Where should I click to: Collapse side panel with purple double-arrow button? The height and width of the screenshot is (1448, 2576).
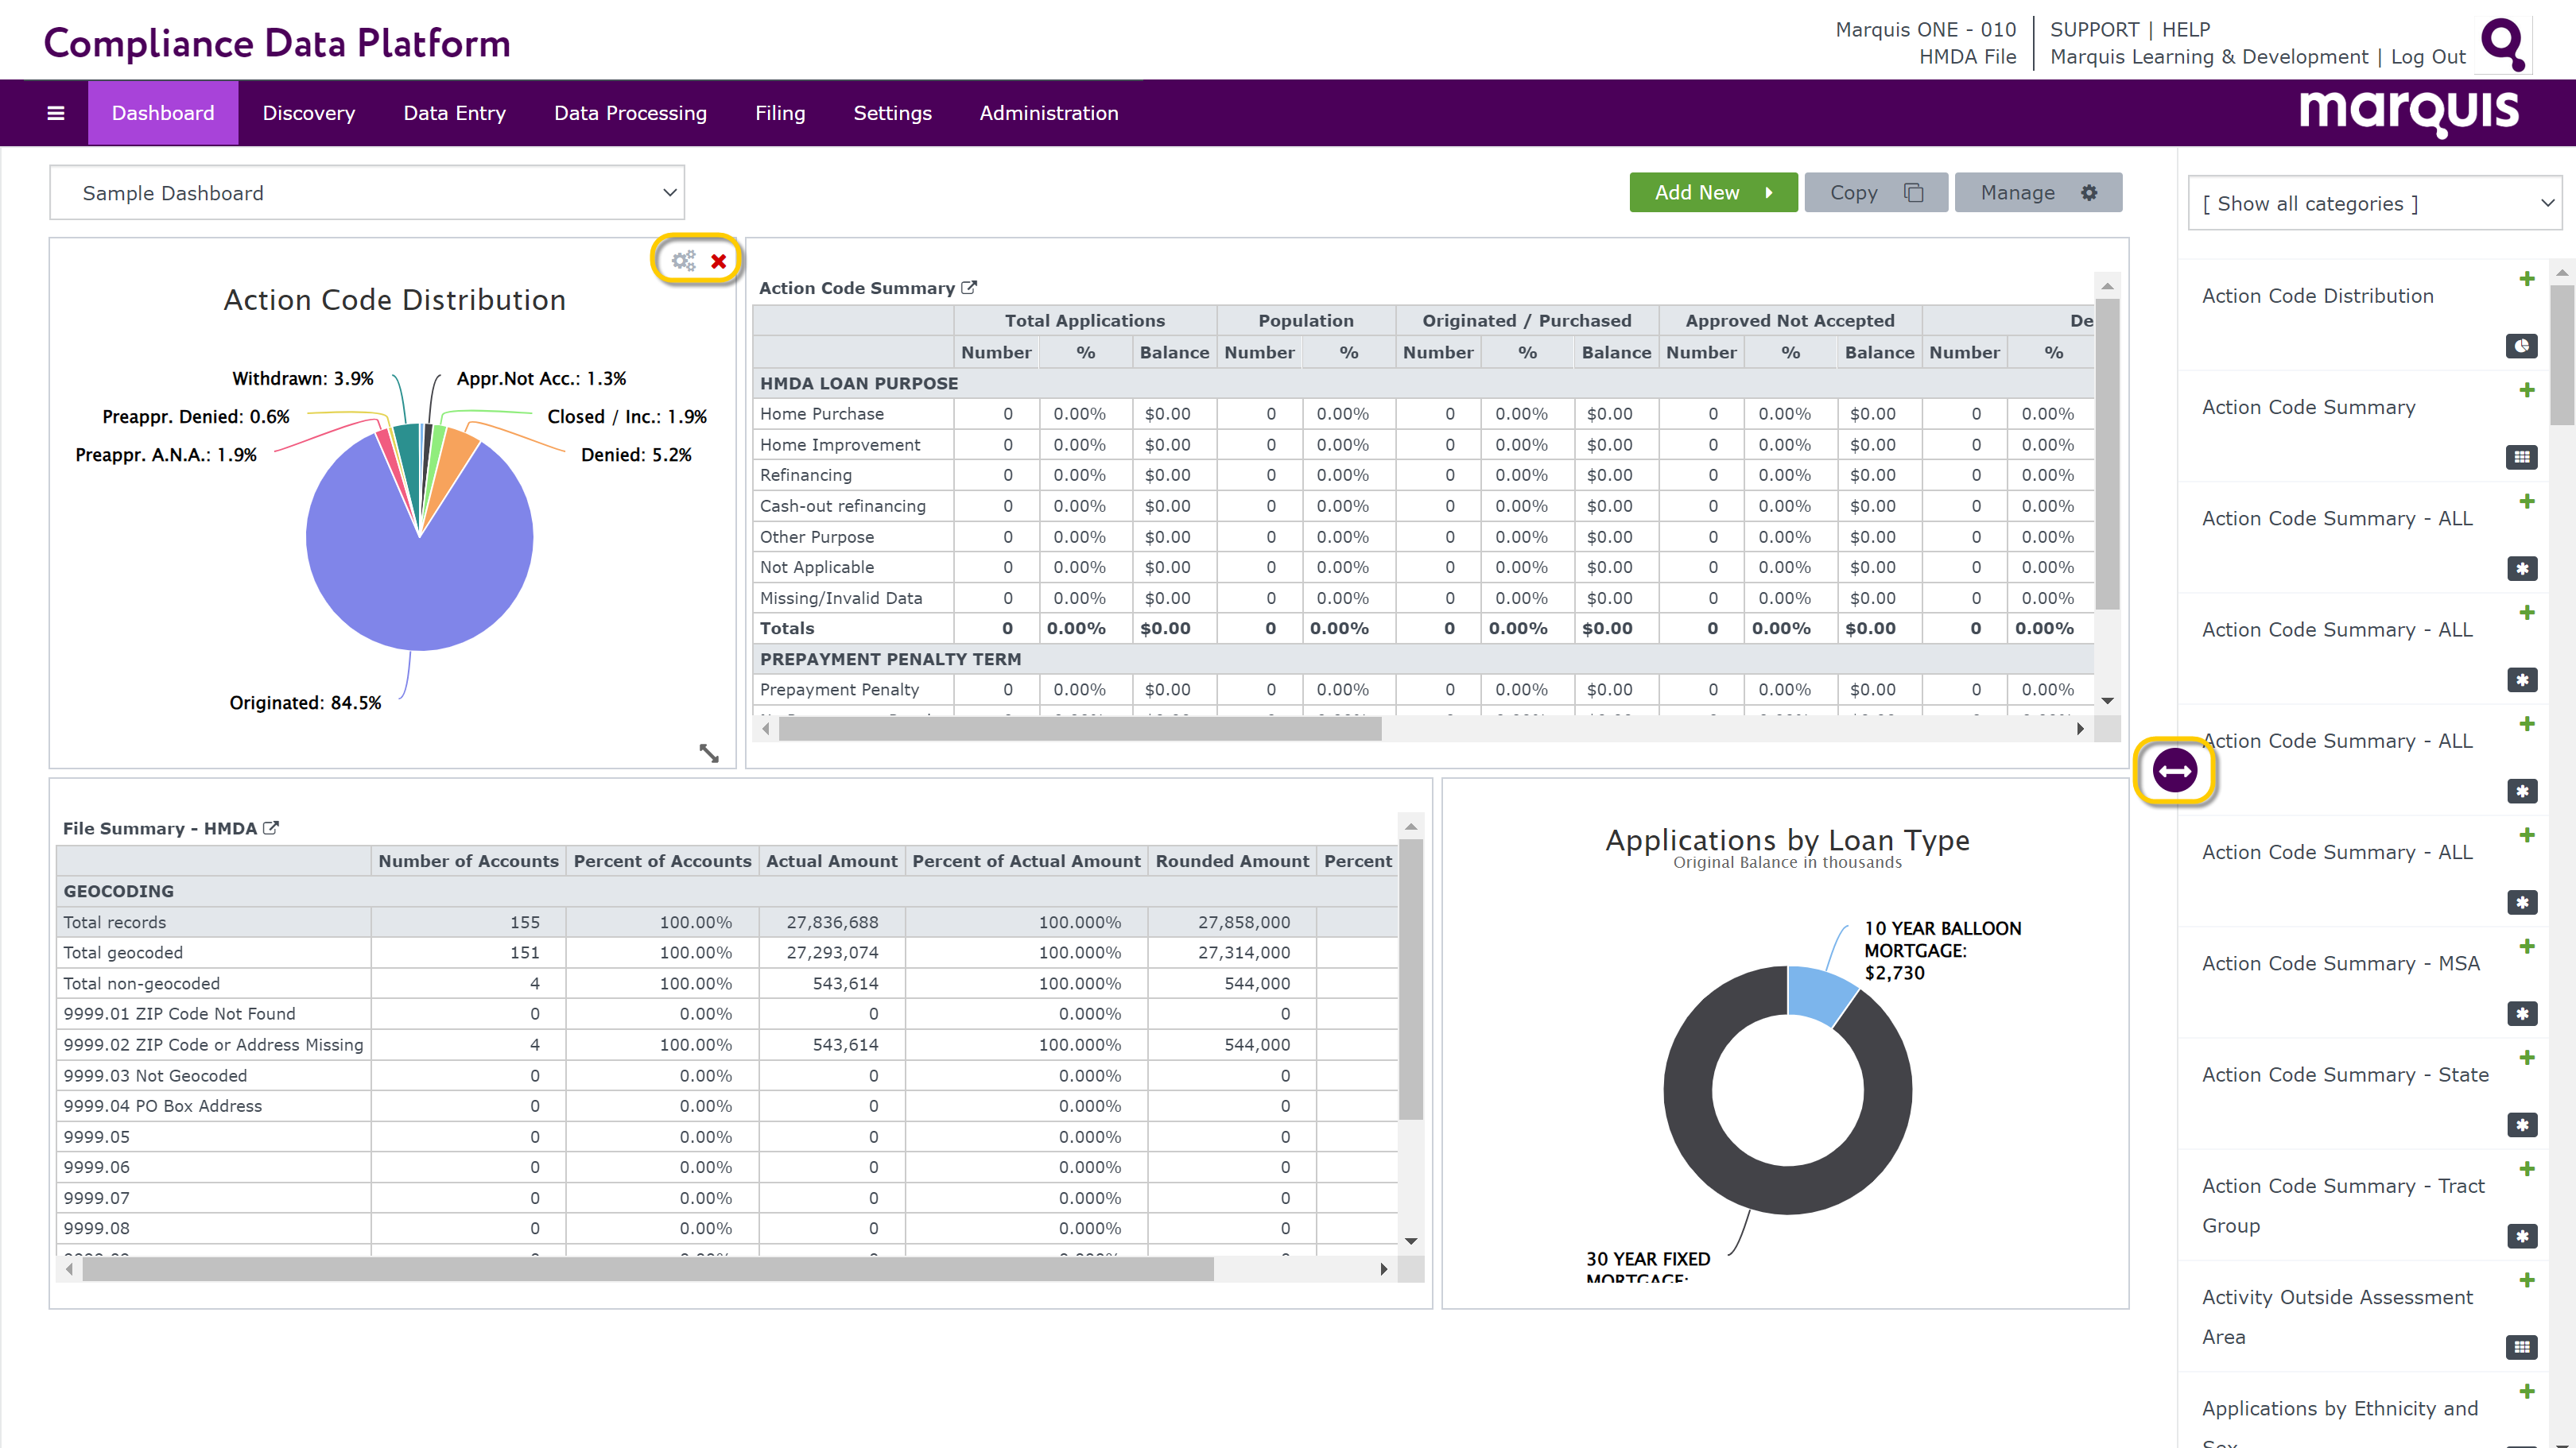(2175, 770)
